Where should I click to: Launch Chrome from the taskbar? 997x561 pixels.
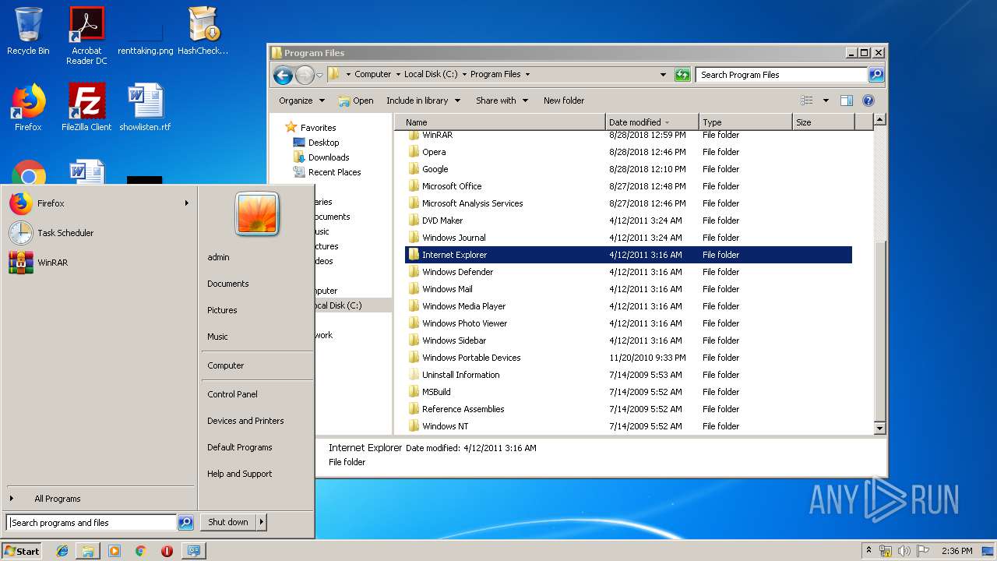coord(141,551)
